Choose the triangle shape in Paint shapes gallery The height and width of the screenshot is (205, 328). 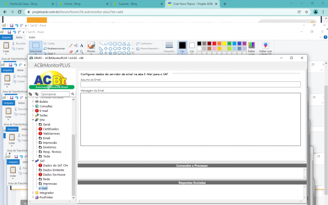click(129, 44)
